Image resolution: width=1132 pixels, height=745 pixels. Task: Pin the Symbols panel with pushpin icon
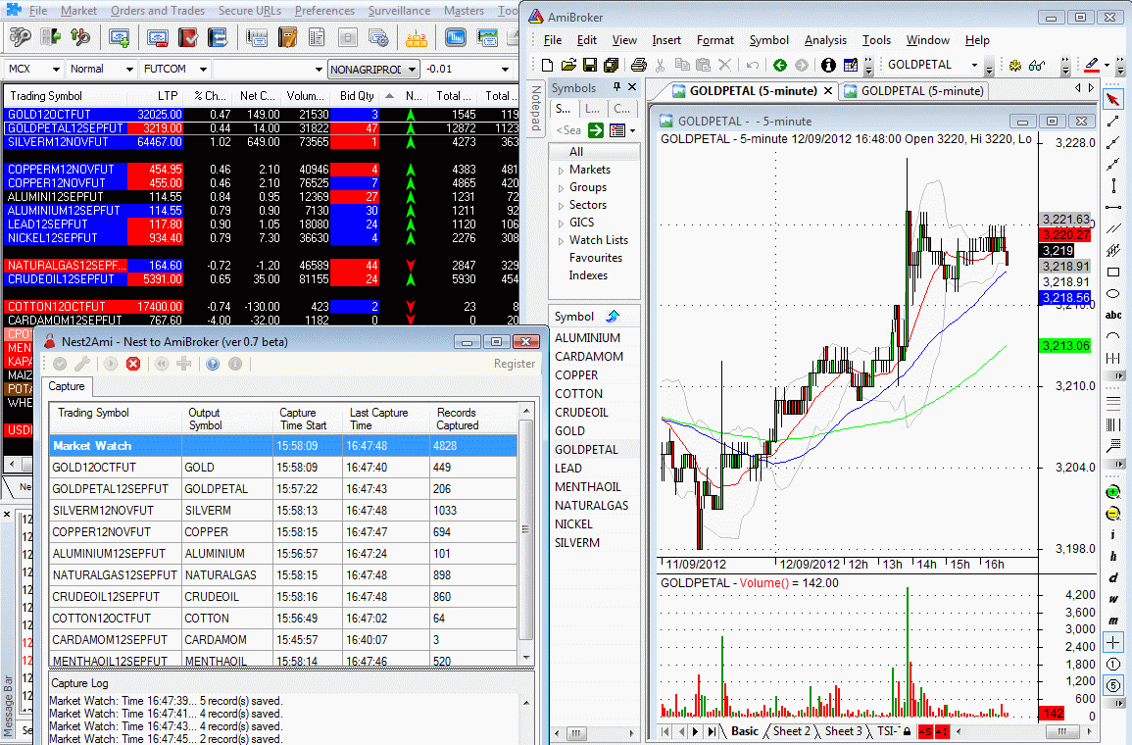[x=616, y=87]
